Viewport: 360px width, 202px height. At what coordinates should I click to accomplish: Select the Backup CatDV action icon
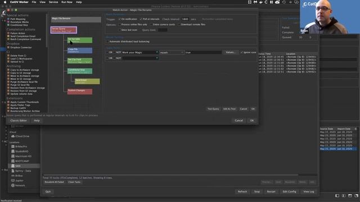(x=8, y=108)
